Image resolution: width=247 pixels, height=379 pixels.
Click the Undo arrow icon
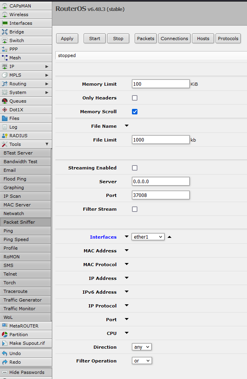[x=5, y=353]
